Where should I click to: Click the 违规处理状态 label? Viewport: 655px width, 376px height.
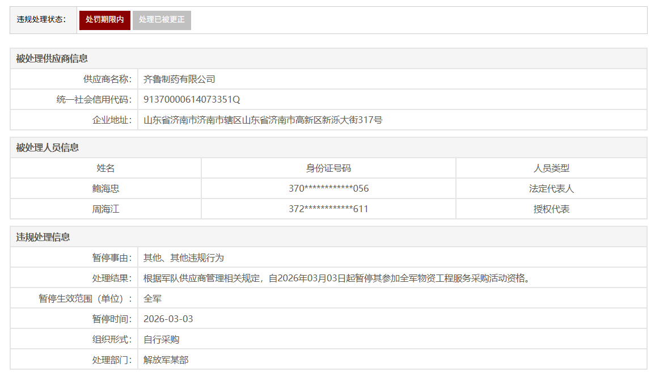click(x=41, y=20)
